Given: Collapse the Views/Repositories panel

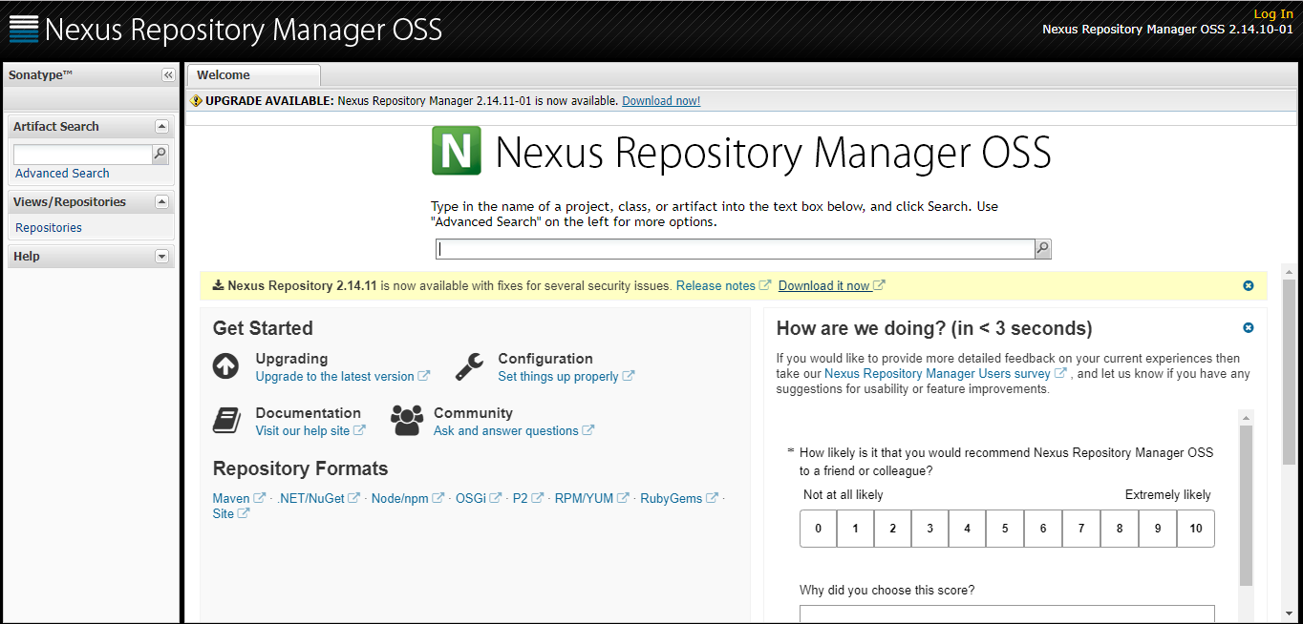Looking at the screenshot, I should pyautogui.click(x=161, y=201).
